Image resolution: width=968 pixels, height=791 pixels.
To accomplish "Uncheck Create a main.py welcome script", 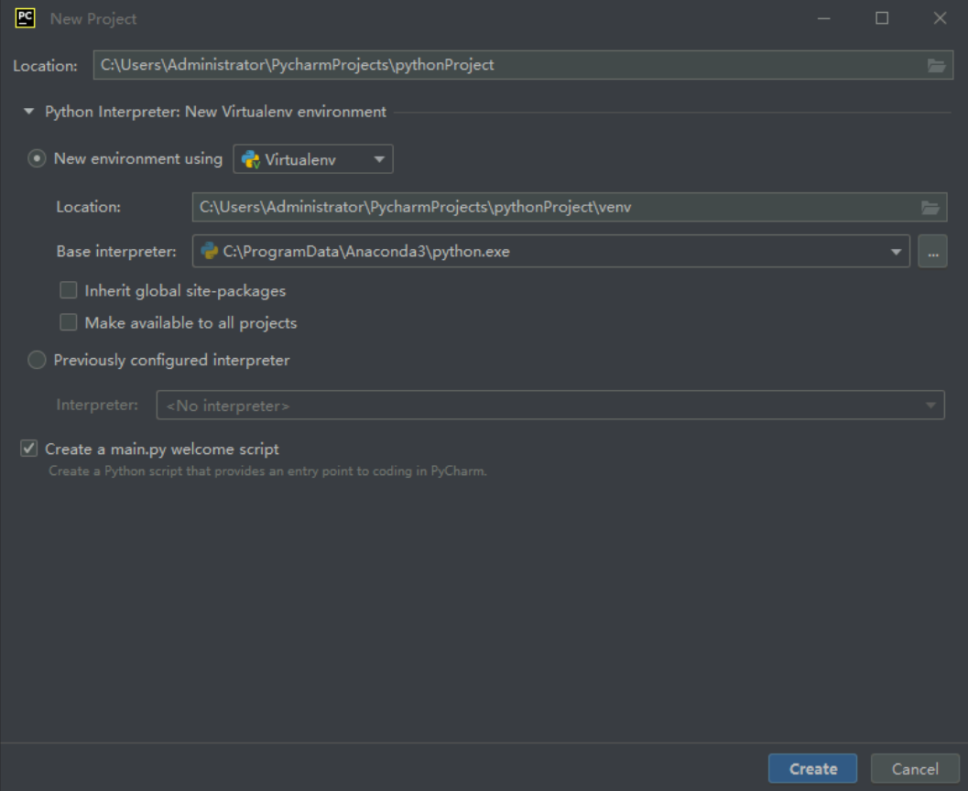I will (x=27, y=448).
